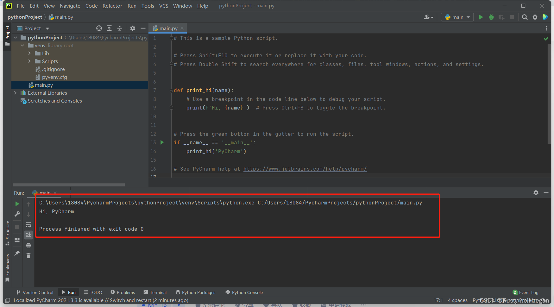Expand the Lib folder in project tree
Image resolution: width=554 pixels, height=307 pixels.
[29, 53]
